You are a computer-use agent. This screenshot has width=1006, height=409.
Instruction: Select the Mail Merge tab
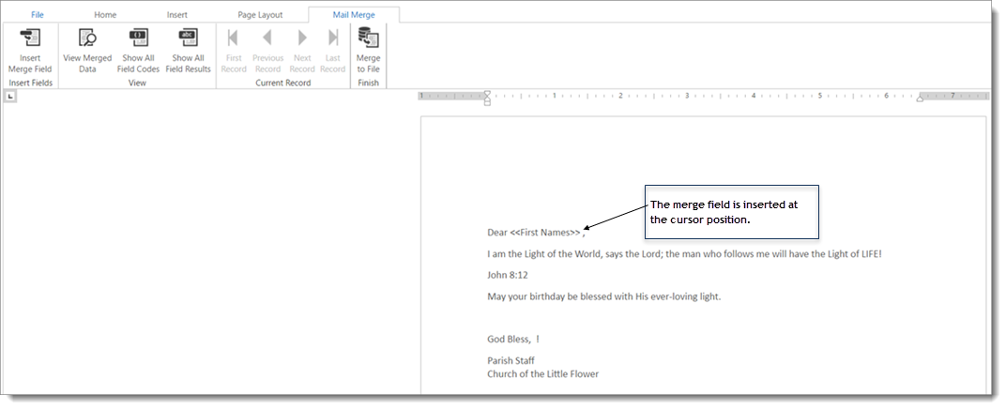(354, 15)
